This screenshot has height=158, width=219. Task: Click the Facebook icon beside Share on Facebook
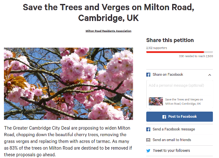click(148, 74)
